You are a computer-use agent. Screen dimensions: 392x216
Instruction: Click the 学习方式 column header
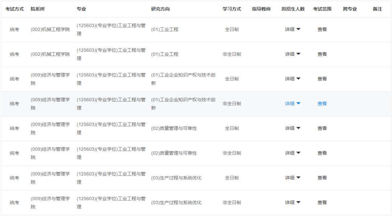pyautogui.click(x=232, y=9)
